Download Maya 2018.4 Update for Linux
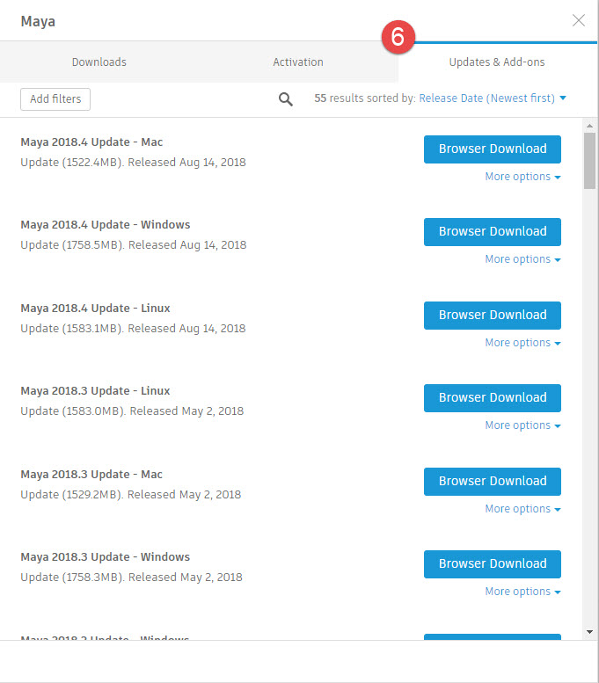Screen dimensions: 599x683 493,315
